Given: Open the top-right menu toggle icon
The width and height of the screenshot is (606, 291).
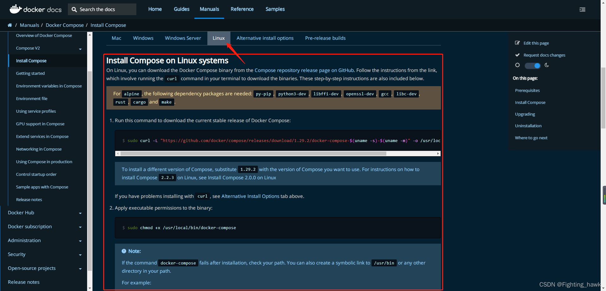Looking at the screenshot, I should (582, 9).
